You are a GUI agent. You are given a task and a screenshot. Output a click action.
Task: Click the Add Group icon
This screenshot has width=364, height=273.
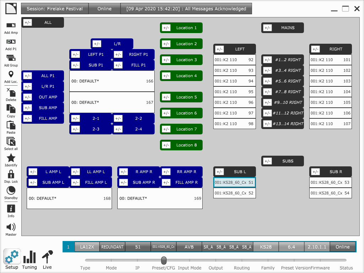pyautogui.click(x=11, y=58)
